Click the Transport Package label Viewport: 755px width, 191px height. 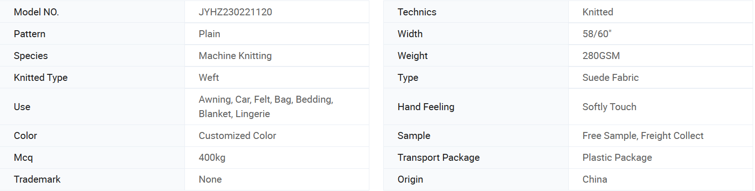[x=438, y=158]
